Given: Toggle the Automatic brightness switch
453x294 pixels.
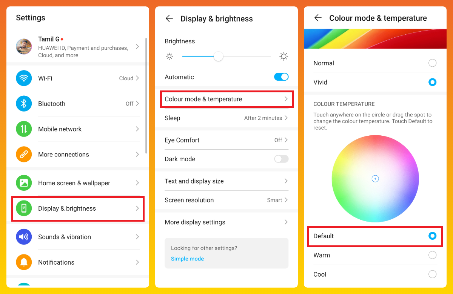Looking at the screenshot, I should tap(281, 77).
